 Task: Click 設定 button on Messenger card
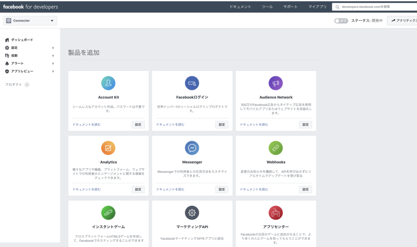coord(222,189)
